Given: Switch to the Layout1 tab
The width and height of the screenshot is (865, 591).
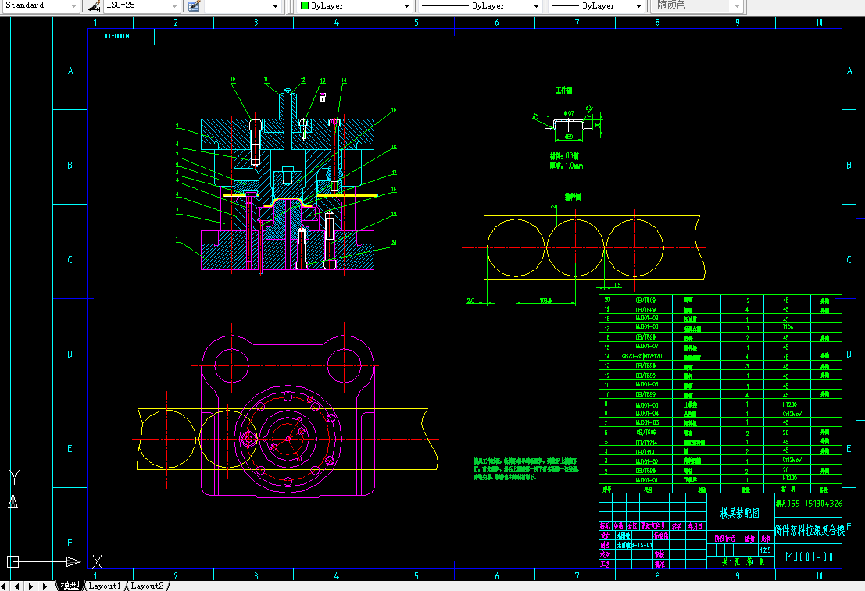Looking at the screenshot, I should pyautogui.click(x=104, y=586).
